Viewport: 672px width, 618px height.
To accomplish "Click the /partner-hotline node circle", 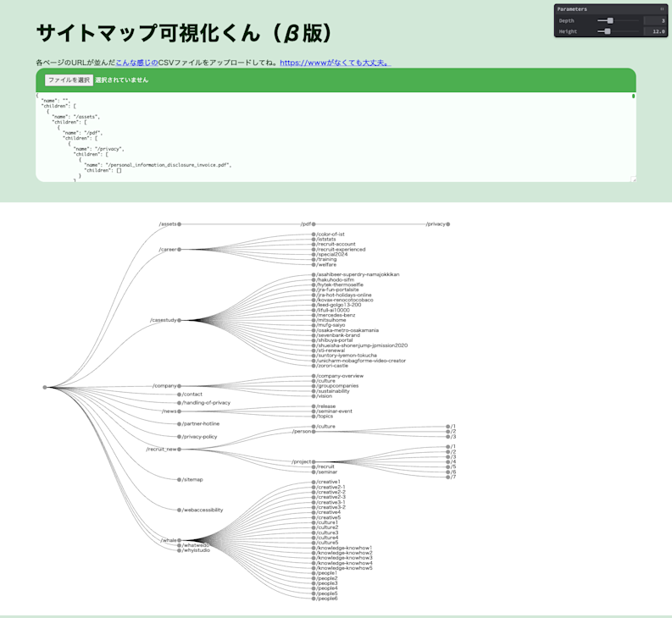I will 180,424.
